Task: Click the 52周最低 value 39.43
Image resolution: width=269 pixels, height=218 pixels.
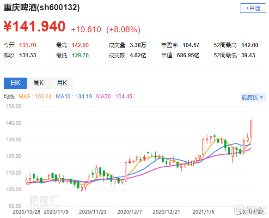Action: pyautogui.click(x=248, y=55)
